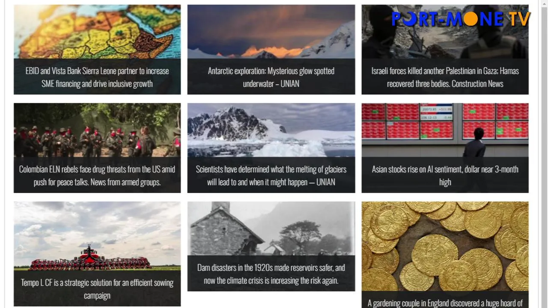
Task: Open the Antarctic exploration mysterious glow headline
Action: coord(271,77)
